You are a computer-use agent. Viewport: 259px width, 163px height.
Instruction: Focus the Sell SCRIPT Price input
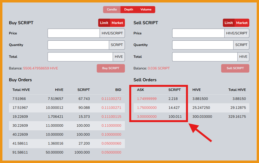pos(198,33)
